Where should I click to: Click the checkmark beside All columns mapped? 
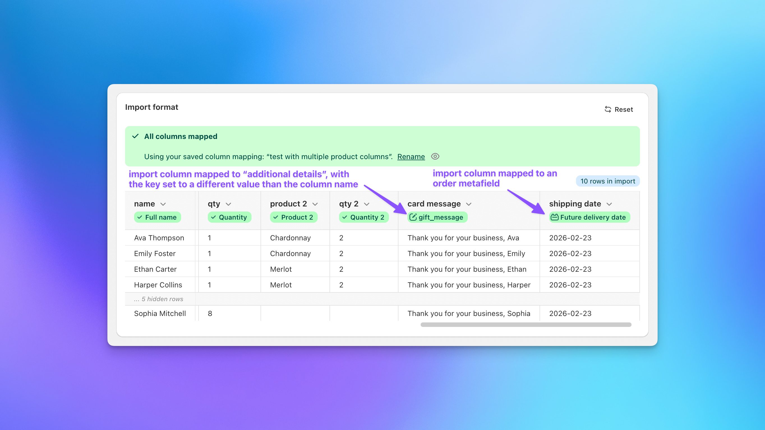[135, 136]
